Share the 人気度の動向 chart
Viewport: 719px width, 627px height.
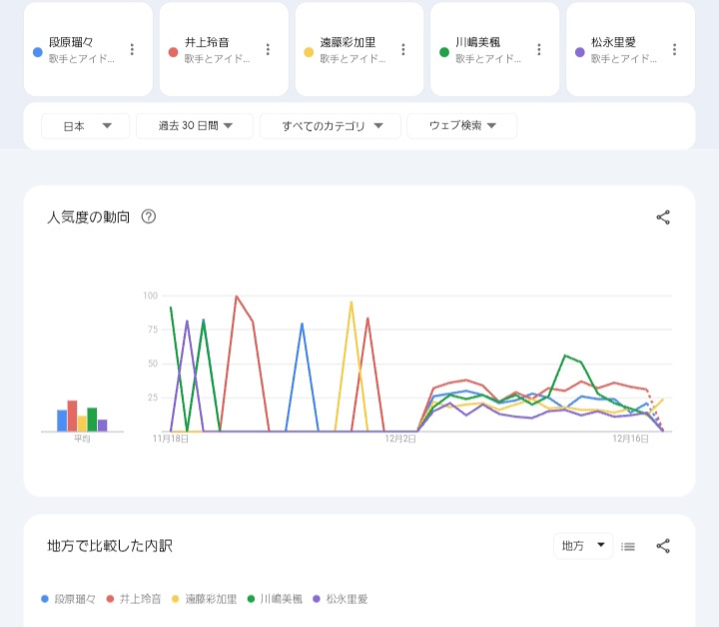tap(663, 217)
